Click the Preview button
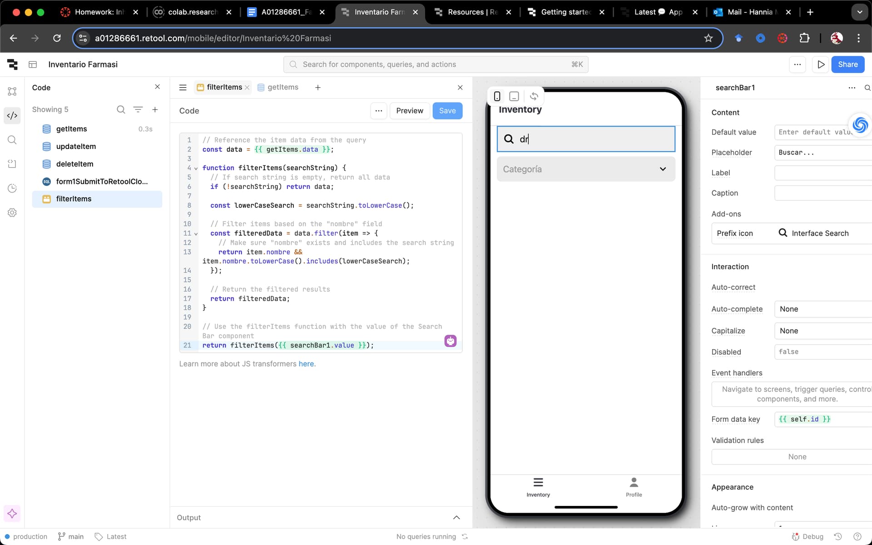 click(x=410, y=111)
